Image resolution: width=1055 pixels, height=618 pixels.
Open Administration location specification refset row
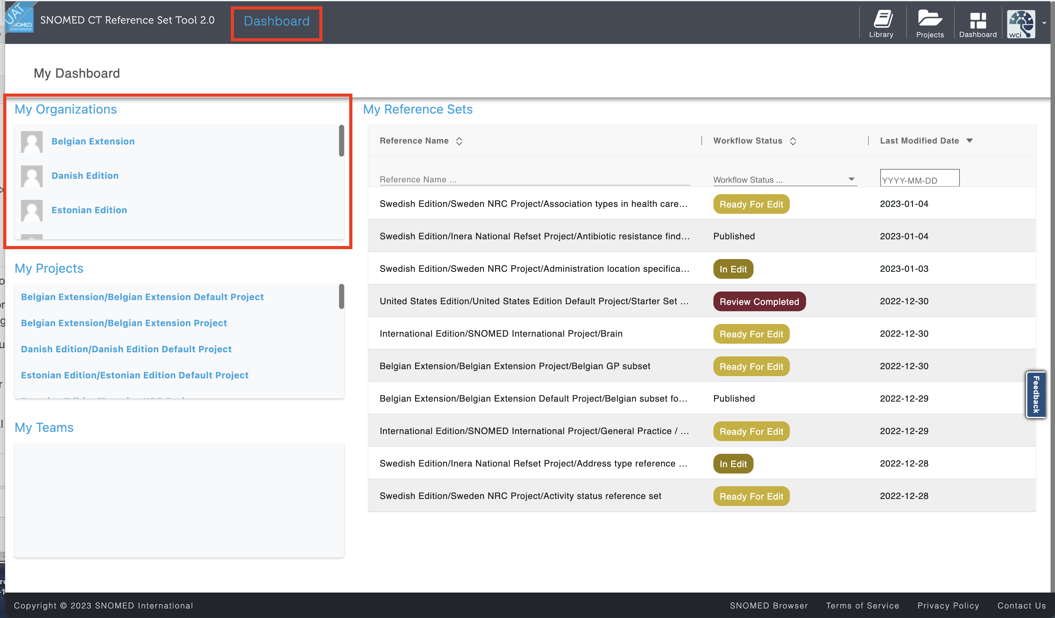(x=534, y=269)
